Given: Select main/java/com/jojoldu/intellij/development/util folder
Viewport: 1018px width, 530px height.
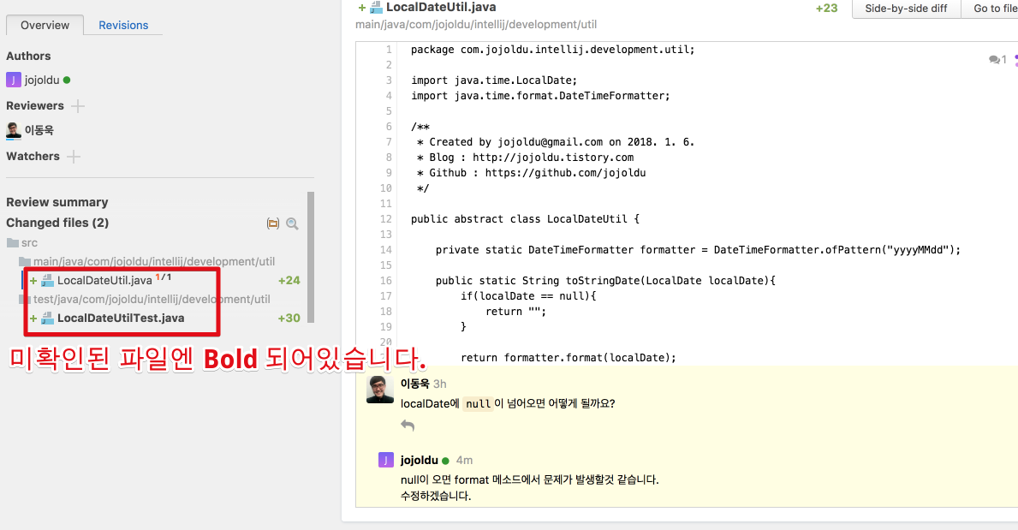Looking at the screenshot, I should point(154,262).
